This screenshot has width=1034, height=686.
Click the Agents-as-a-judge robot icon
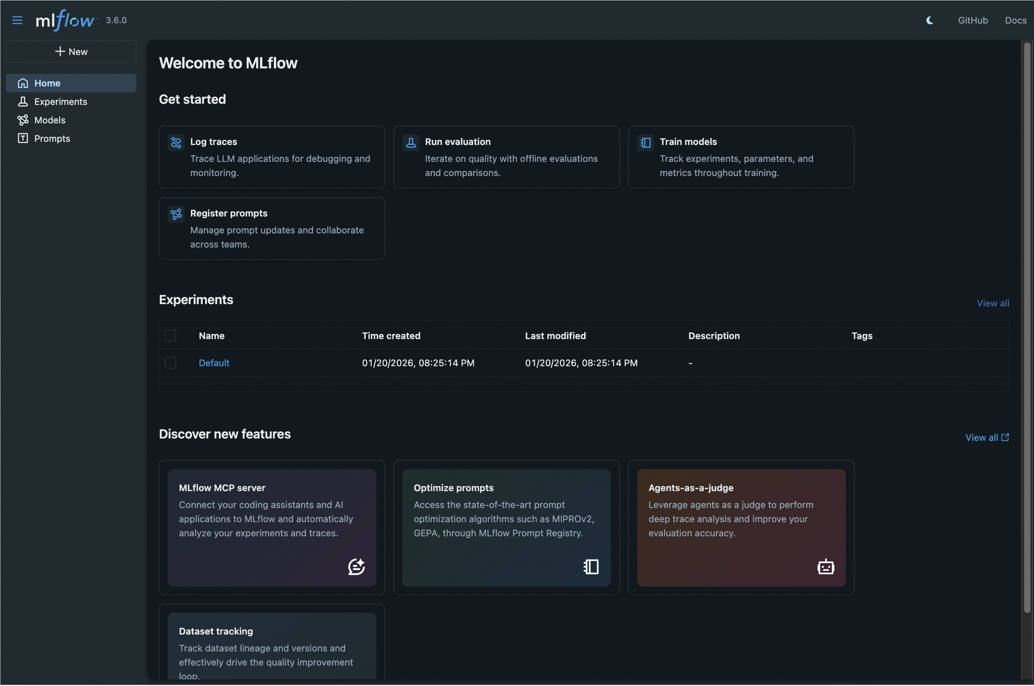(825, 567)
